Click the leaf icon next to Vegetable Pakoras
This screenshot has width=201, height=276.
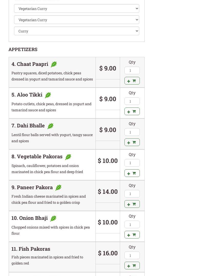[68, 157]
